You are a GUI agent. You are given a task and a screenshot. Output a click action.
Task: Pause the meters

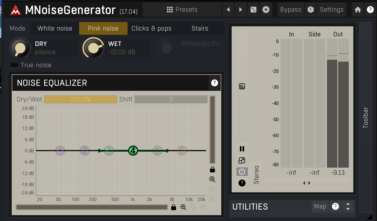[242, 149]
